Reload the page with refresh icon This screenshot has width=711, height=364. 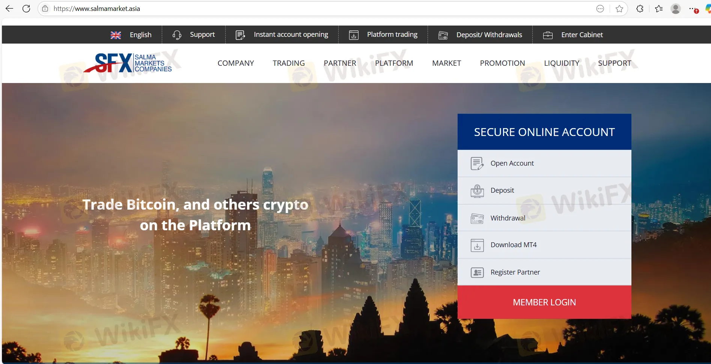[26, 9]
